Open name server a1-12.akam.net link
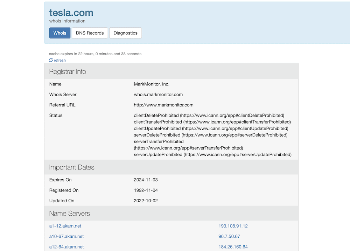The height and width of the screenshot is (251, 350). (x=65, y=226)
